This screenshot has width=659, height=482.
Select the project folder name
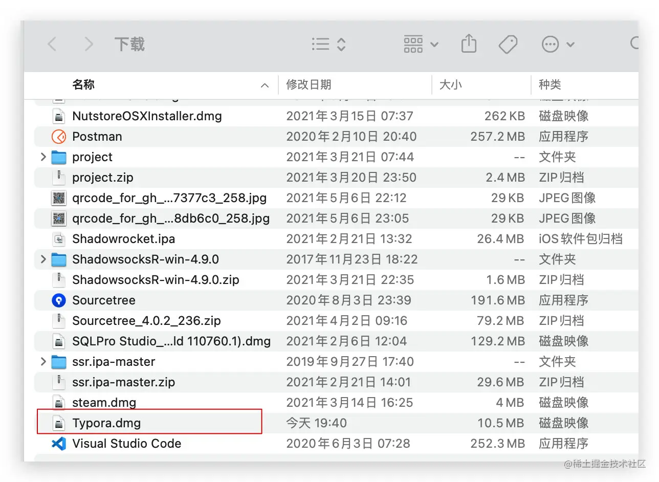[92, 158]
